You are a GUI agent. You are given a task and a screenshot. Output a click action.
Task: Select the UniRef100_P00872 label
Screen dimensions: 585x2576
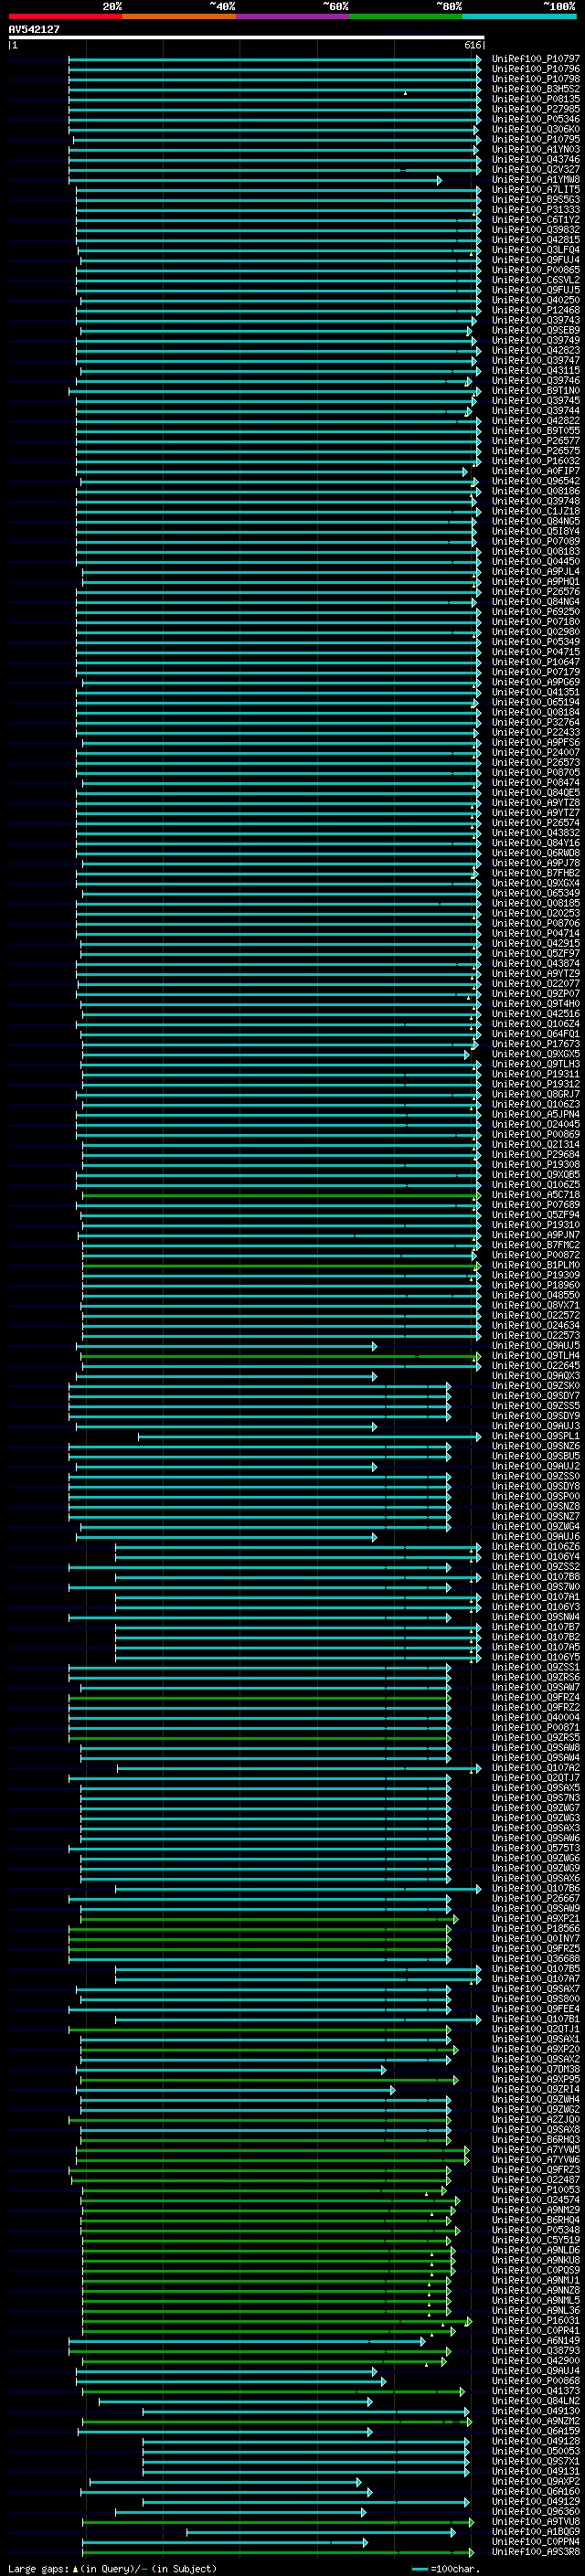tap(536, 1255)
